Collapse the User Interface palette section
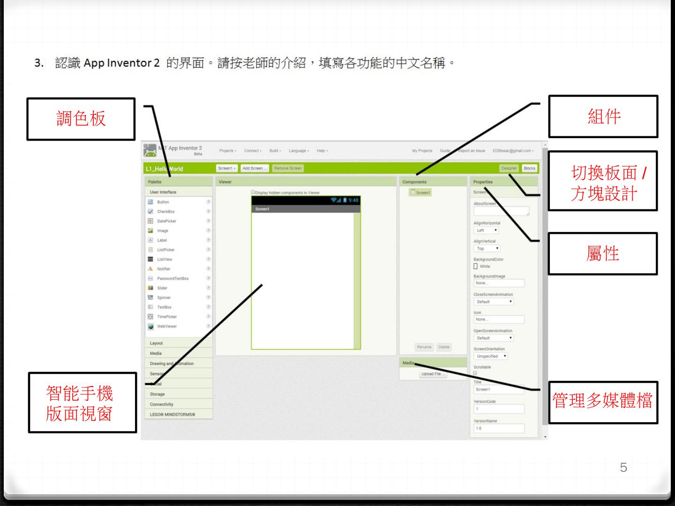675x506 pixels. [179, 192]
